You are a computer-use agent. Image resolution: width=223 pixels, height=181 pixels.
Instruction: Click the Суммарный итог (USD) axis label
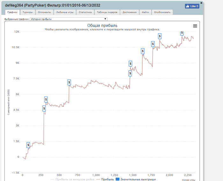tap(9, 102)
